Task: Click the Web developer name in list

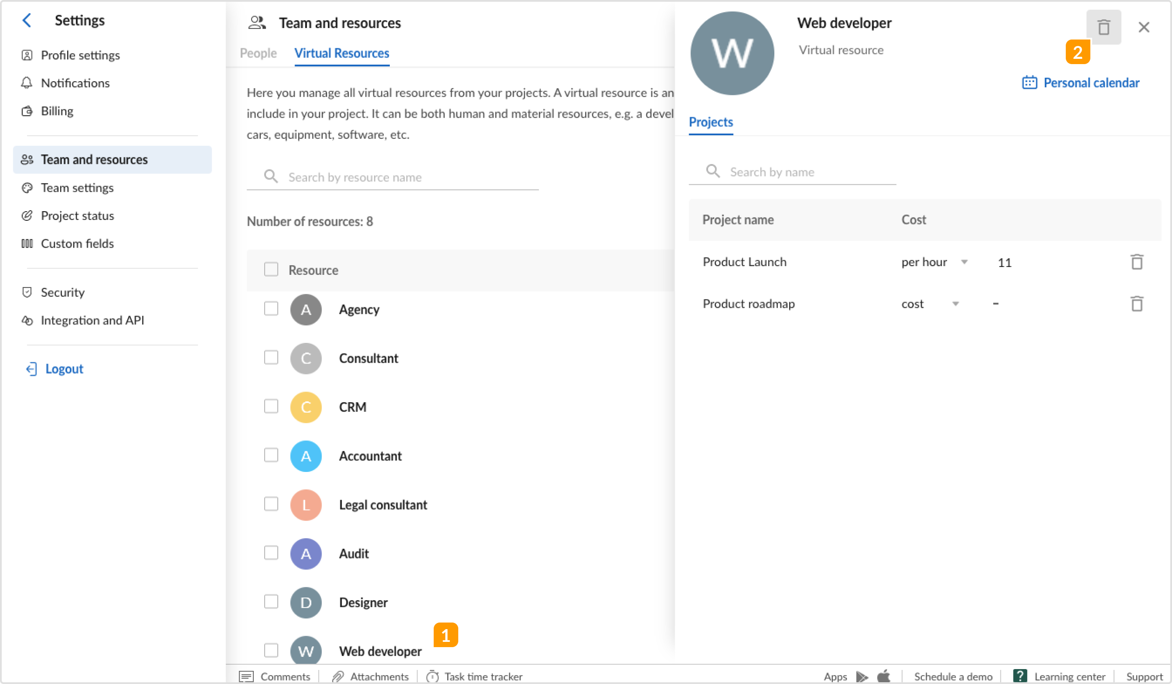Action: [x=380, y=652]
